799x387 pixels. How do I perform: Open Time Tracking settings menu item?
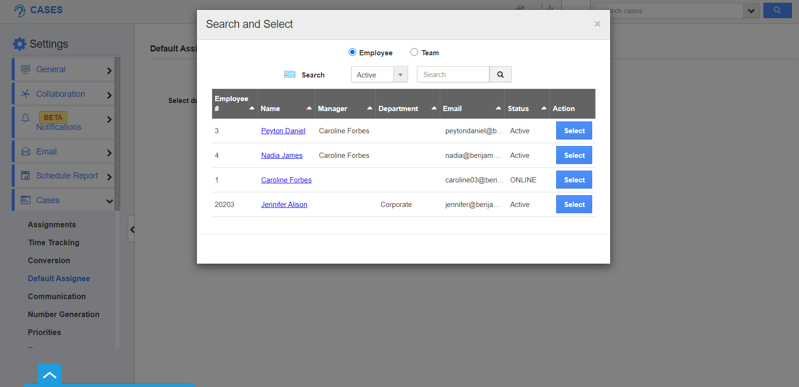point(53,242)
